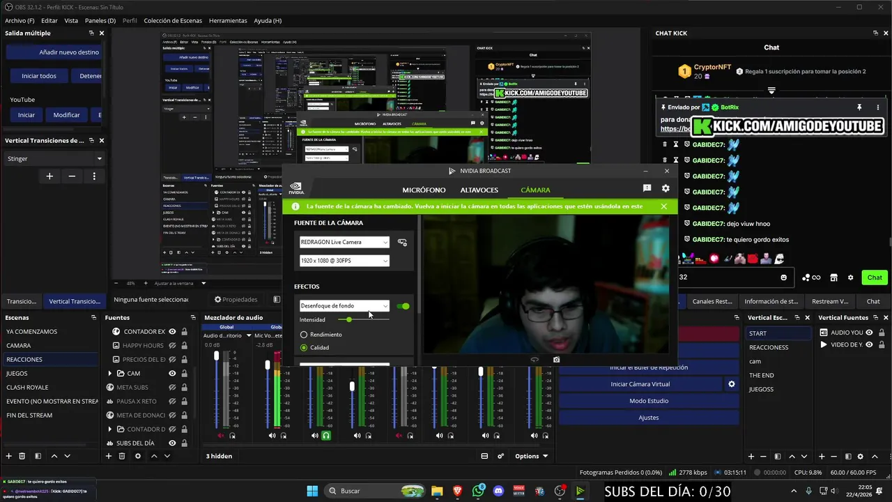Unmute the Audio del escritorio speaker icon

click(221, 436)
